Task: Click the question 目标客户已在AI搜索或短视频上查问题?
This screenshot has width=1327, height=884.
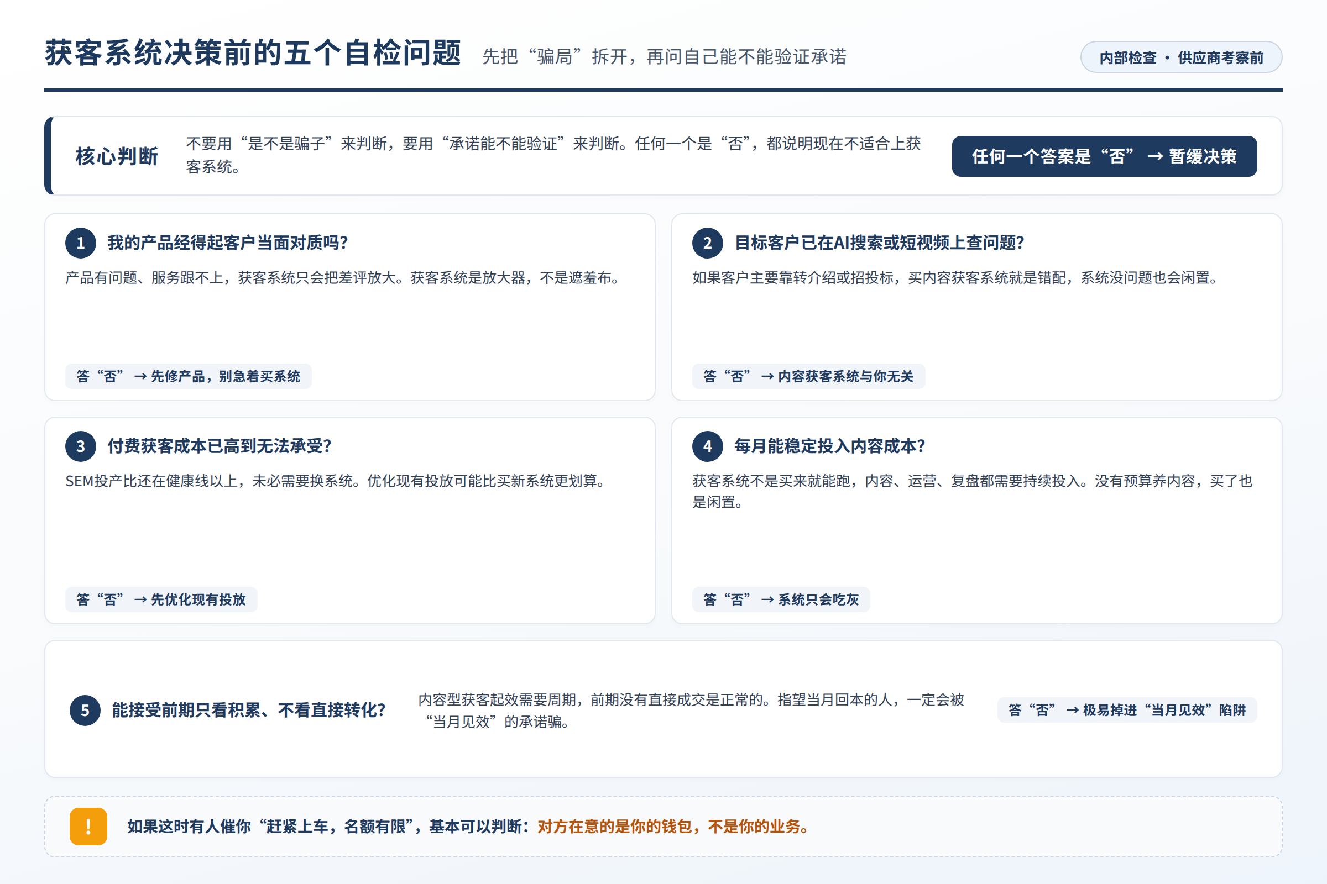Action: click(880, 243)
